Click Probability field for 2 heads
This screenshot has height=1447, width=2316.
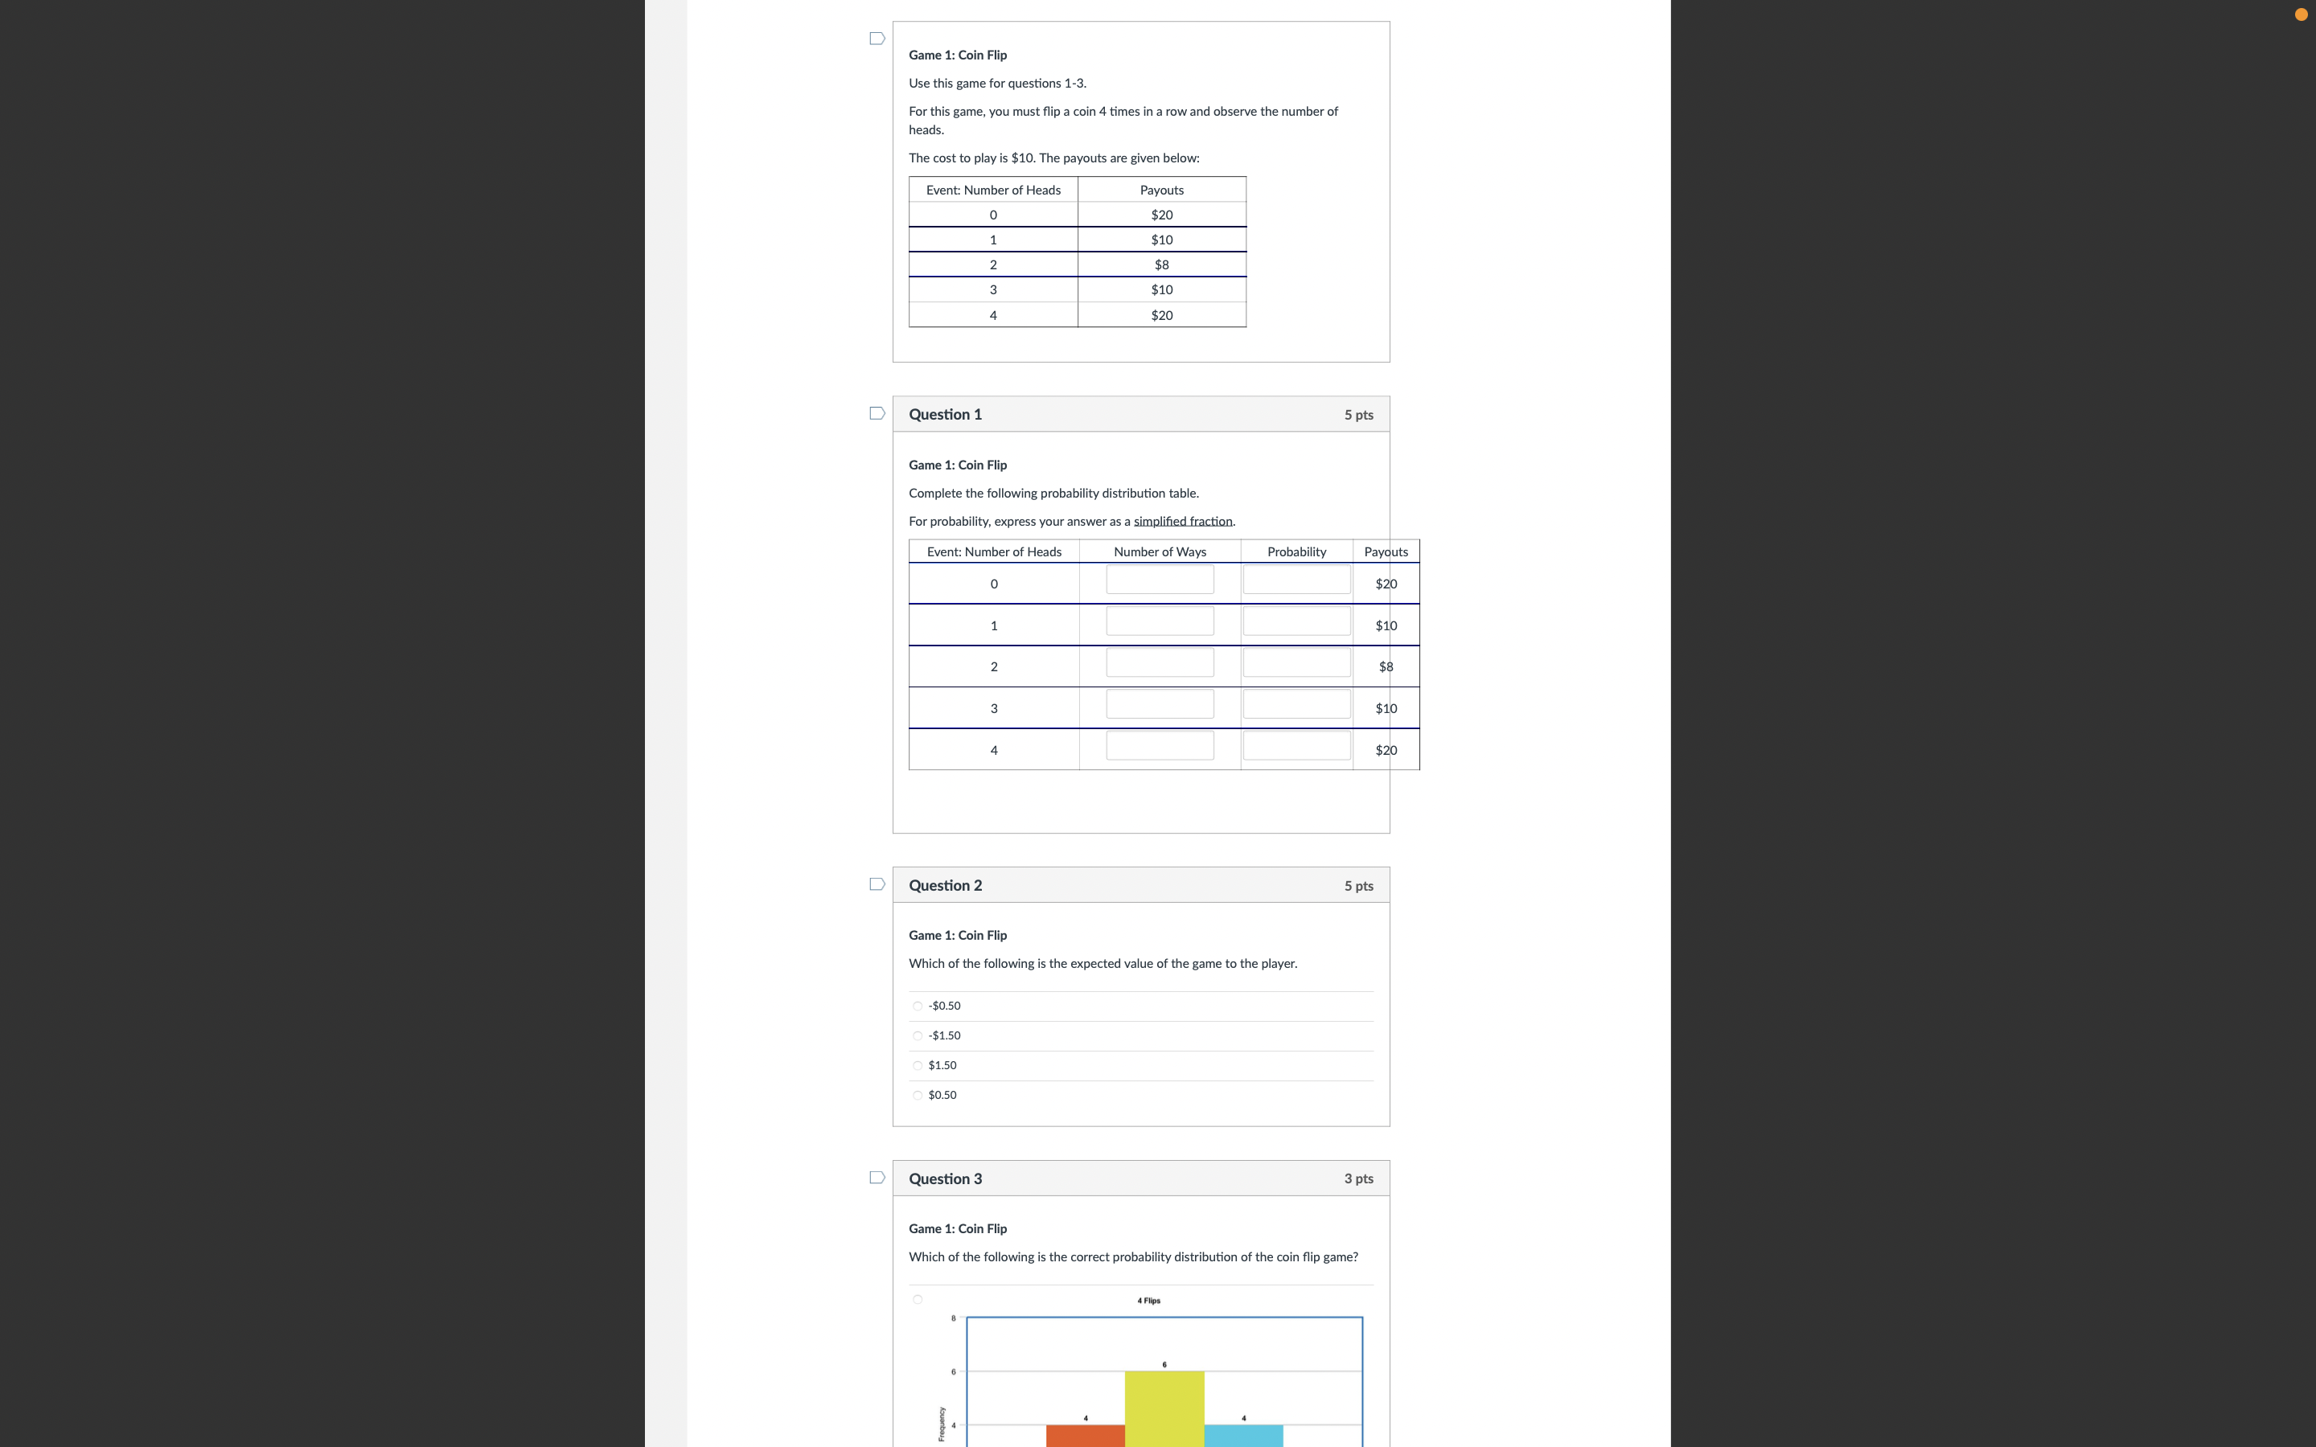tap(1296, 662)
